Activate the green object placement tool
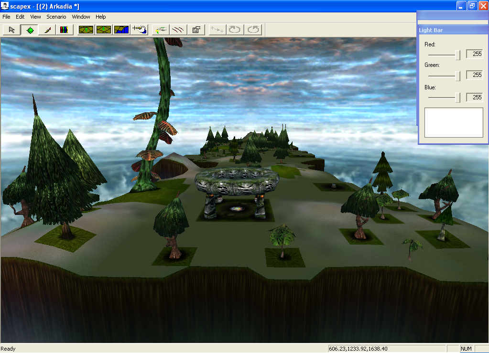This screenshot has height=353, width=489. [30, 30]
